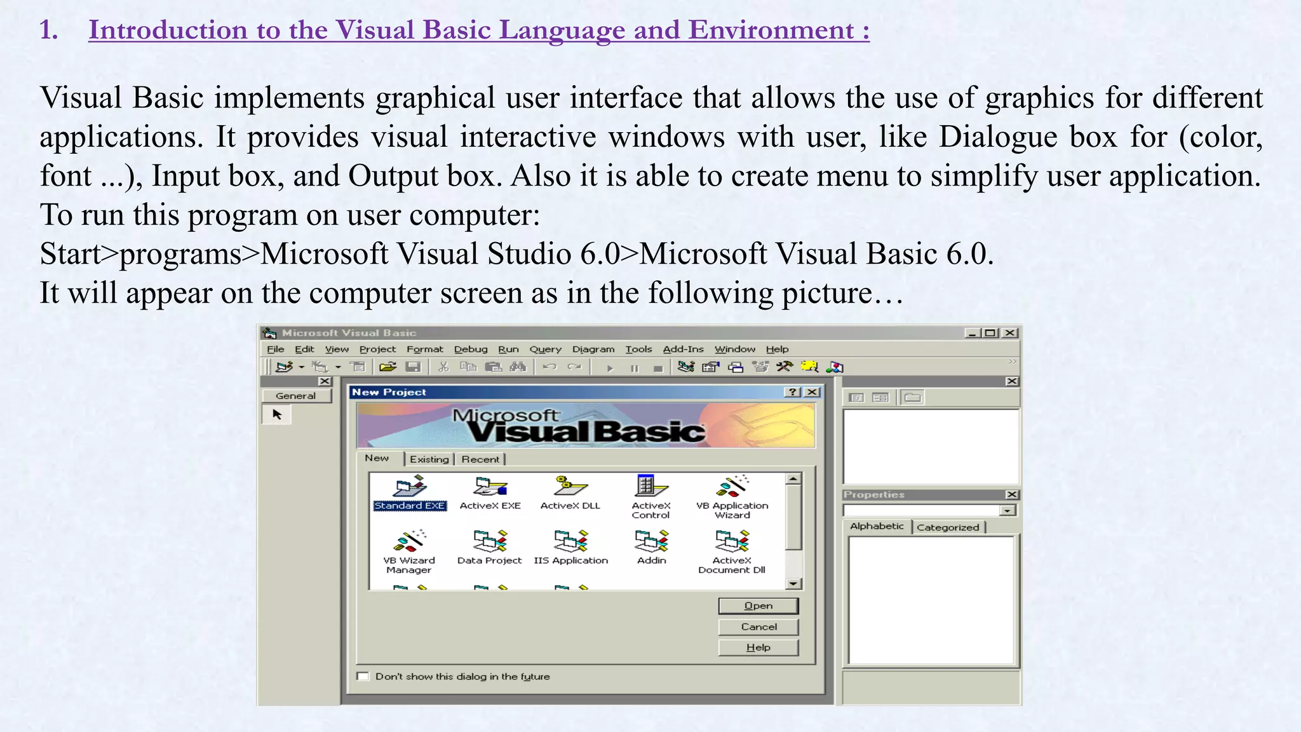
Task: Click the Cancel button
Action: (758, 627)
